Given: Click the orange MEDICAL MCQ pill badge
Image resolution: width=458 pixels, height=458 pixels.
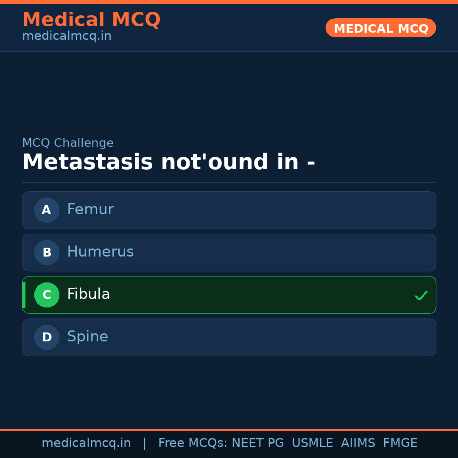Looking at the screenshot, I should coord(380,28).
